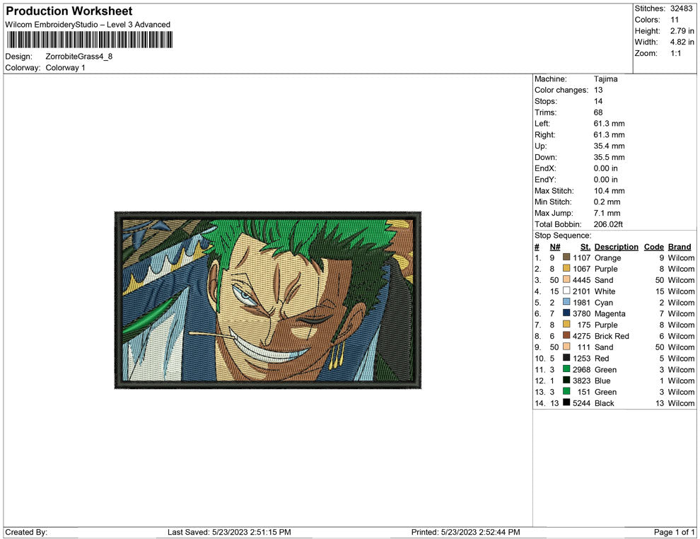Click the Height value 2.79 in

coord(682,31)
